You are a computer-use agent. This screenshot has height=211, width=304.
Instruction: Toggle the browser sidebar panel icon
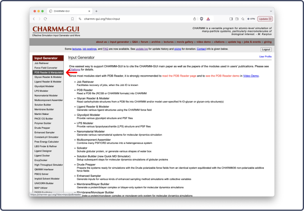[x=231, y=19]
